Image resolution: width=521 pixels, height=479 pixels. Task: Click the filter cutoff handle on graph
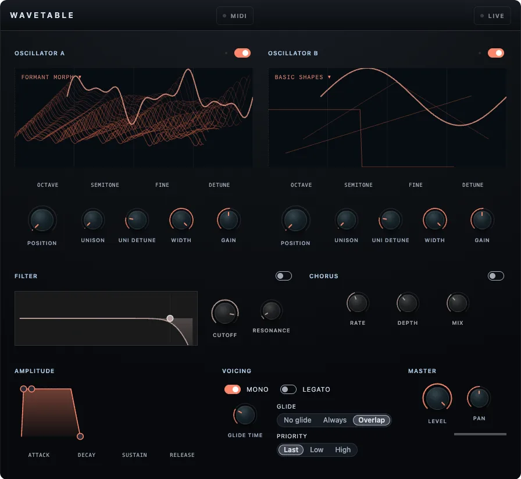[170, 318]
